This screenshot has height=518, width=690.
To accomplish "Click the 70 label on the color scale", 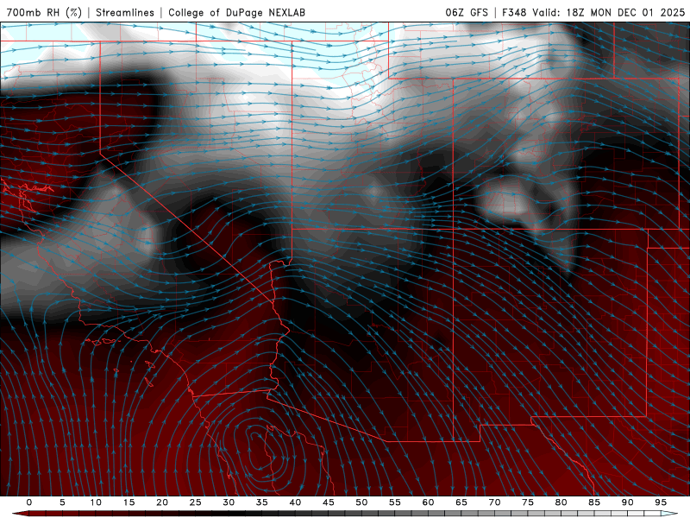I will (x=494, y=502).
